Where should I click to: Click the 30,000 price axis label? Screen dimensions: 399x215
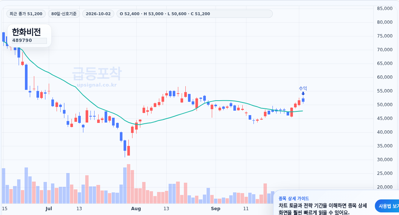[385, 159]
